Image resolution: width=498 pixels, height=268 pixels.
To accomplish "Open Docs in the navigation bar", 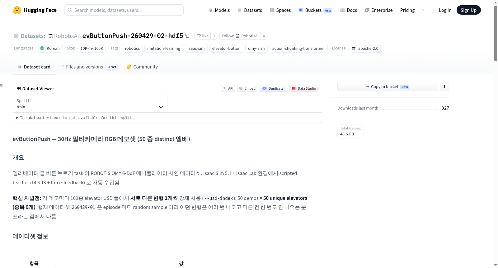I will pos(348,10).
